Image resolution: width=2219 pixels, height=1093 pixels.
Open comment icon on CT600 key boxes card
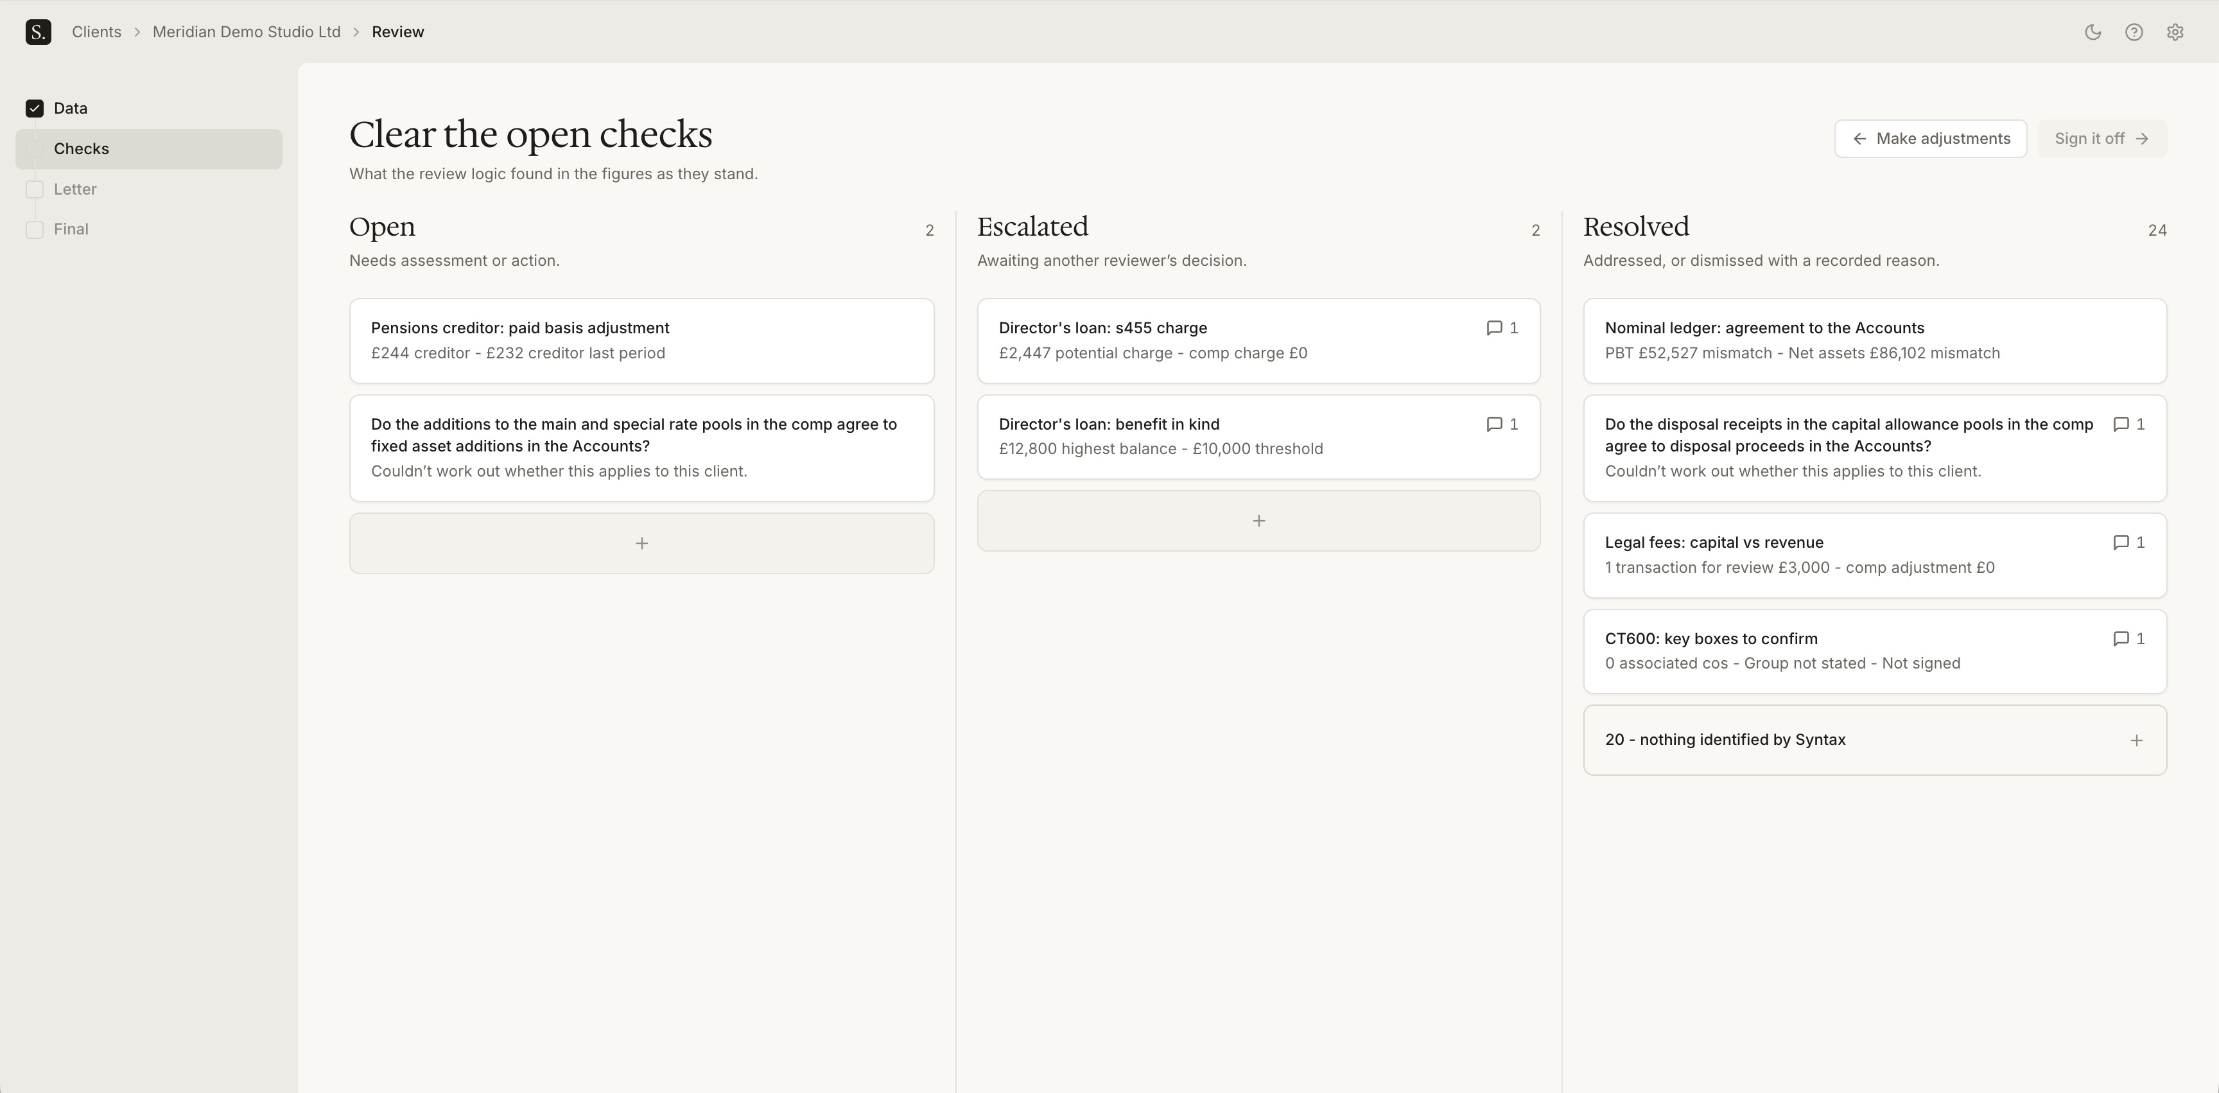2121,639
